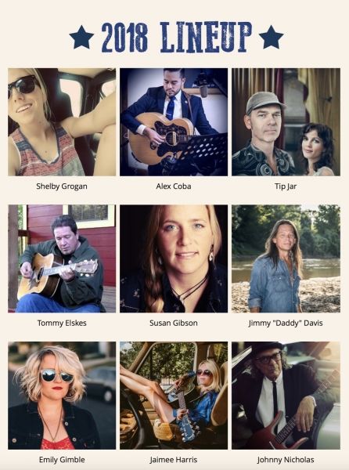This screenshot has height=470, width=349.
Task: Open Tommy Elskes' photo
Action: (62, 258)
